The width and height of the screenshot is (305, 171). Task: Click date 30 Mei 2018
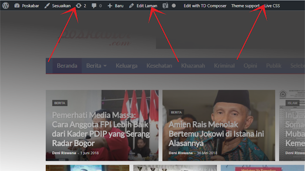(207, 153)
